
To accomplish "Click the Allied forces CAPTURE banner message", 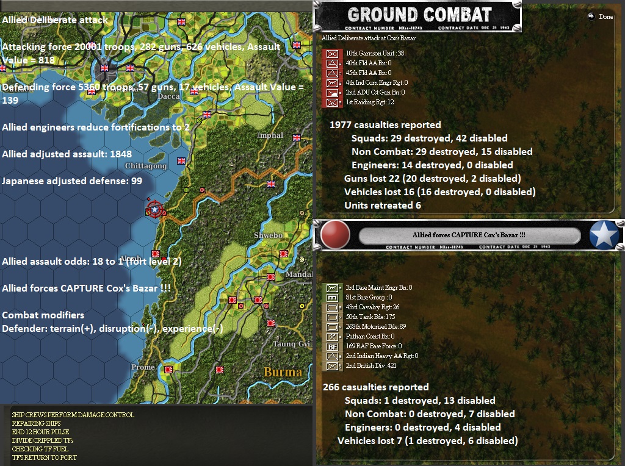I will [469, 235].
